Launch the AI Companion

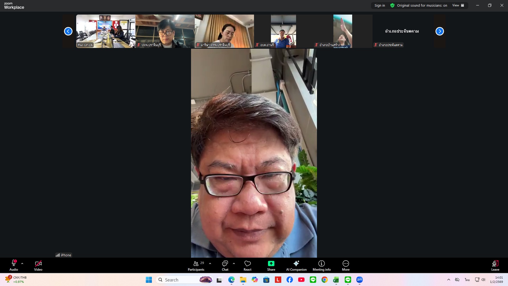point(296,266)
